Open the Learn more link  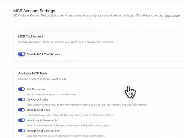tap(172, 15)
